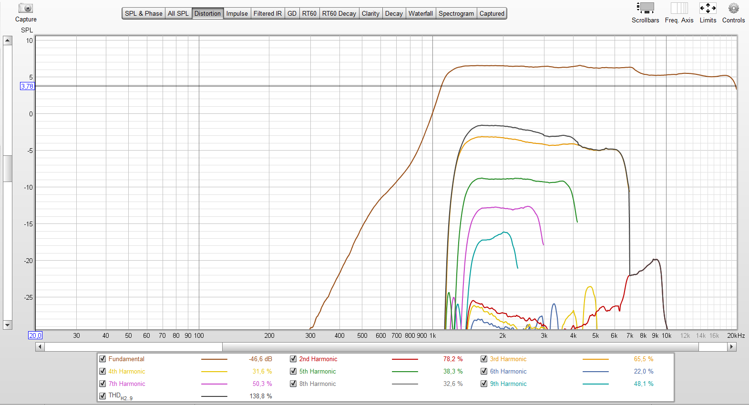Uncheck the 2nd Harmonic checkbox
The image size is (749, 405).
(293, 359)
